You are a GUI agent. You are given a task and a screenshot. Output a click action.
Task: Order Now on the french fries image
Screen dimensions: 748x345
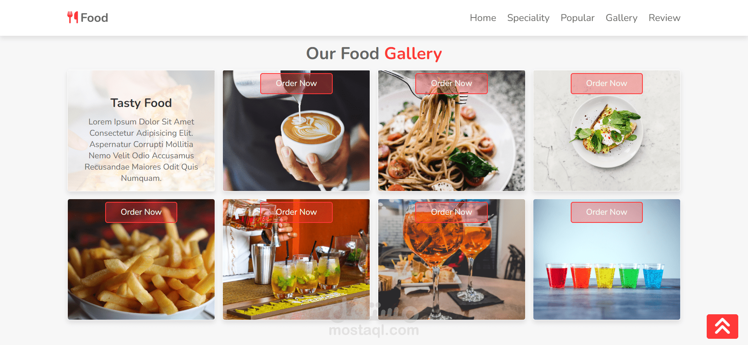(x=141, y=212)
